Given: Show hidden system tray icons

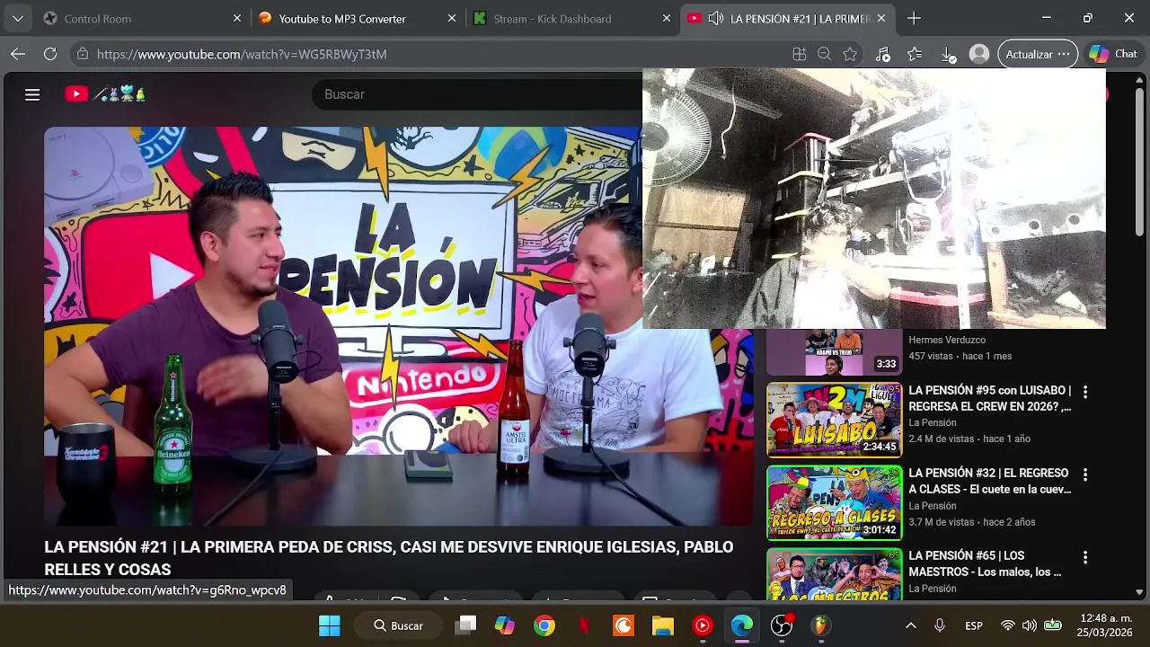Looking at the screenshot, I should (x=910, y=625).
